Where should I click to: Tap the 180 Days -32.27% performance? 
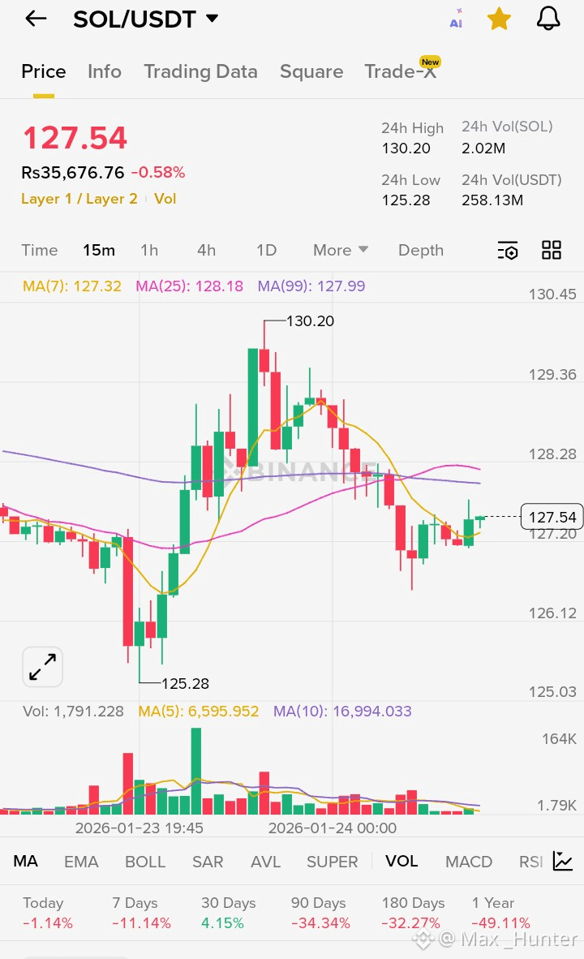point(414,913)
